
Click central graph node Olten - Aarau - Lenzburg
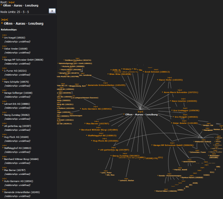point(141,115)
